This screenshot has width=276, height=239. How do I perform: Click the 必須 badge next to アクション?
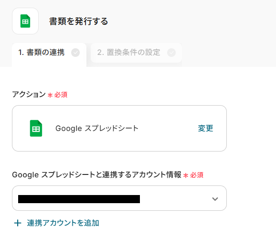point(61,95)
